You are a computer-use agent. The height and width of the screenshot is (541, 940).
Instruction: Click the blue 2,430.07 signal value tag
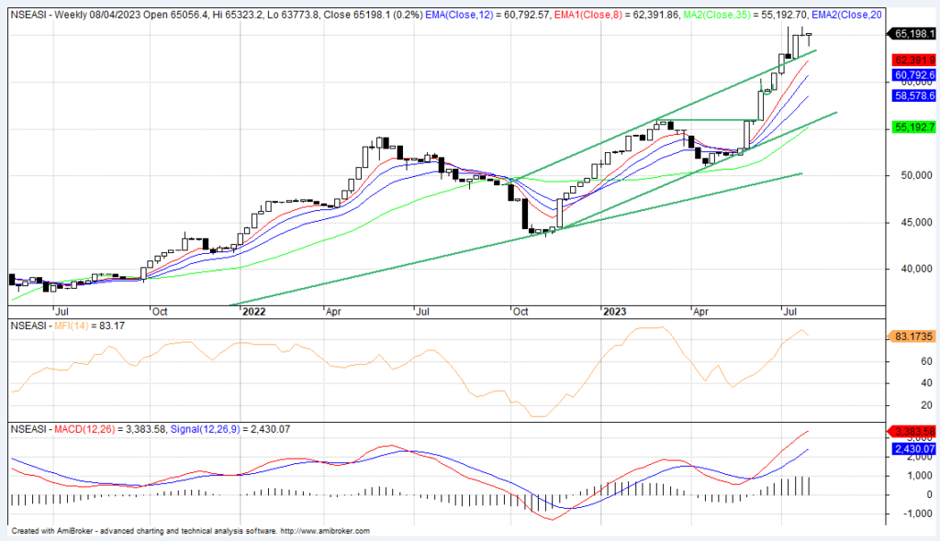pyautogui.click(x=912, y=448)
